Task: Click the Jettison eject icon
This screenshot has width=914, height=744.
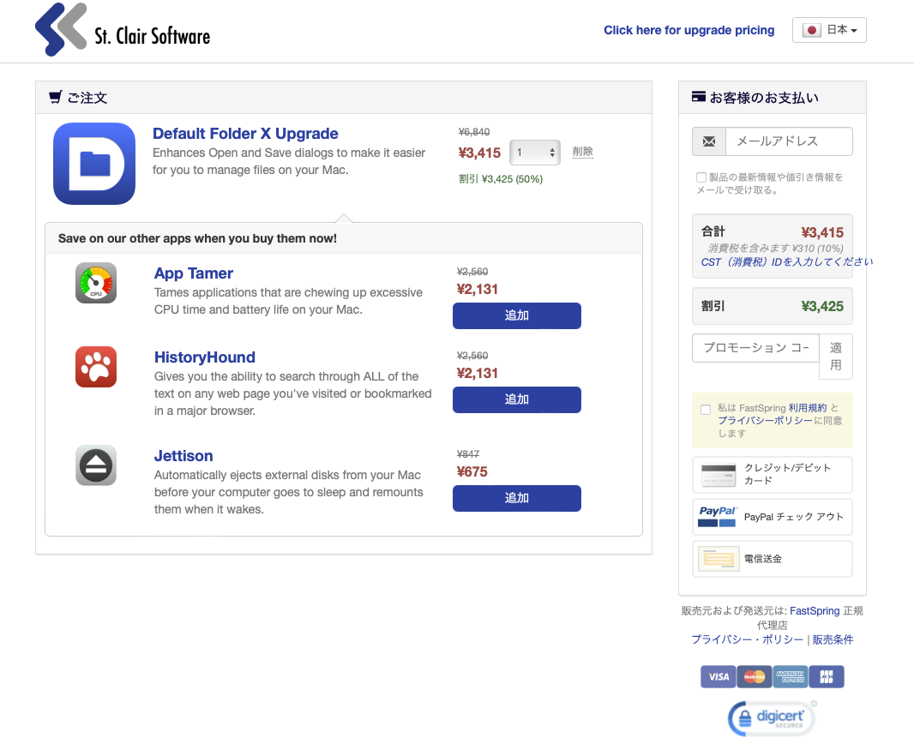Action: point(96,465)
